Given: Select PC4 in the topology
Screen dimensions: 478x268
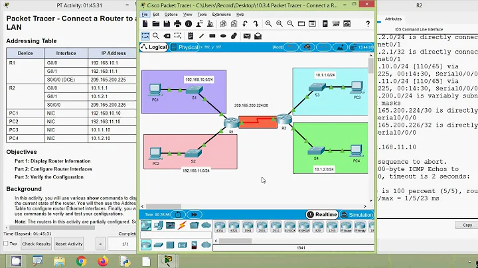Looking at the screenshot, I should pyautogui.click(x=356, y=151).
